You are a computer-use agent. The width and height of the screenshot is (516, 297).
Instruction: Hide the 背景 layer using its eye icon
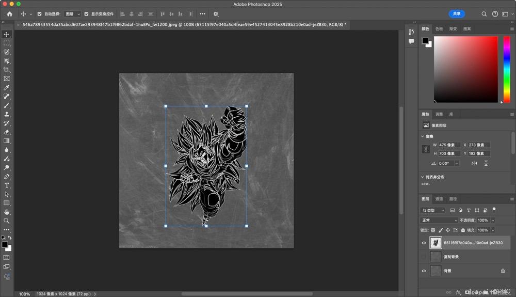click(x=424, y=271)
